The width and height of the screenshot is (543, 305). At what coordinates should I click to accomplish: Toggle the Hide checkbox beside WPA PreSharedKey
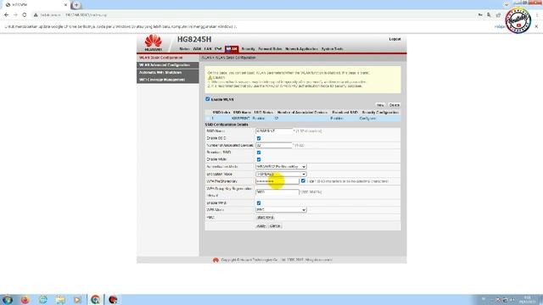(x=303, y=180)
